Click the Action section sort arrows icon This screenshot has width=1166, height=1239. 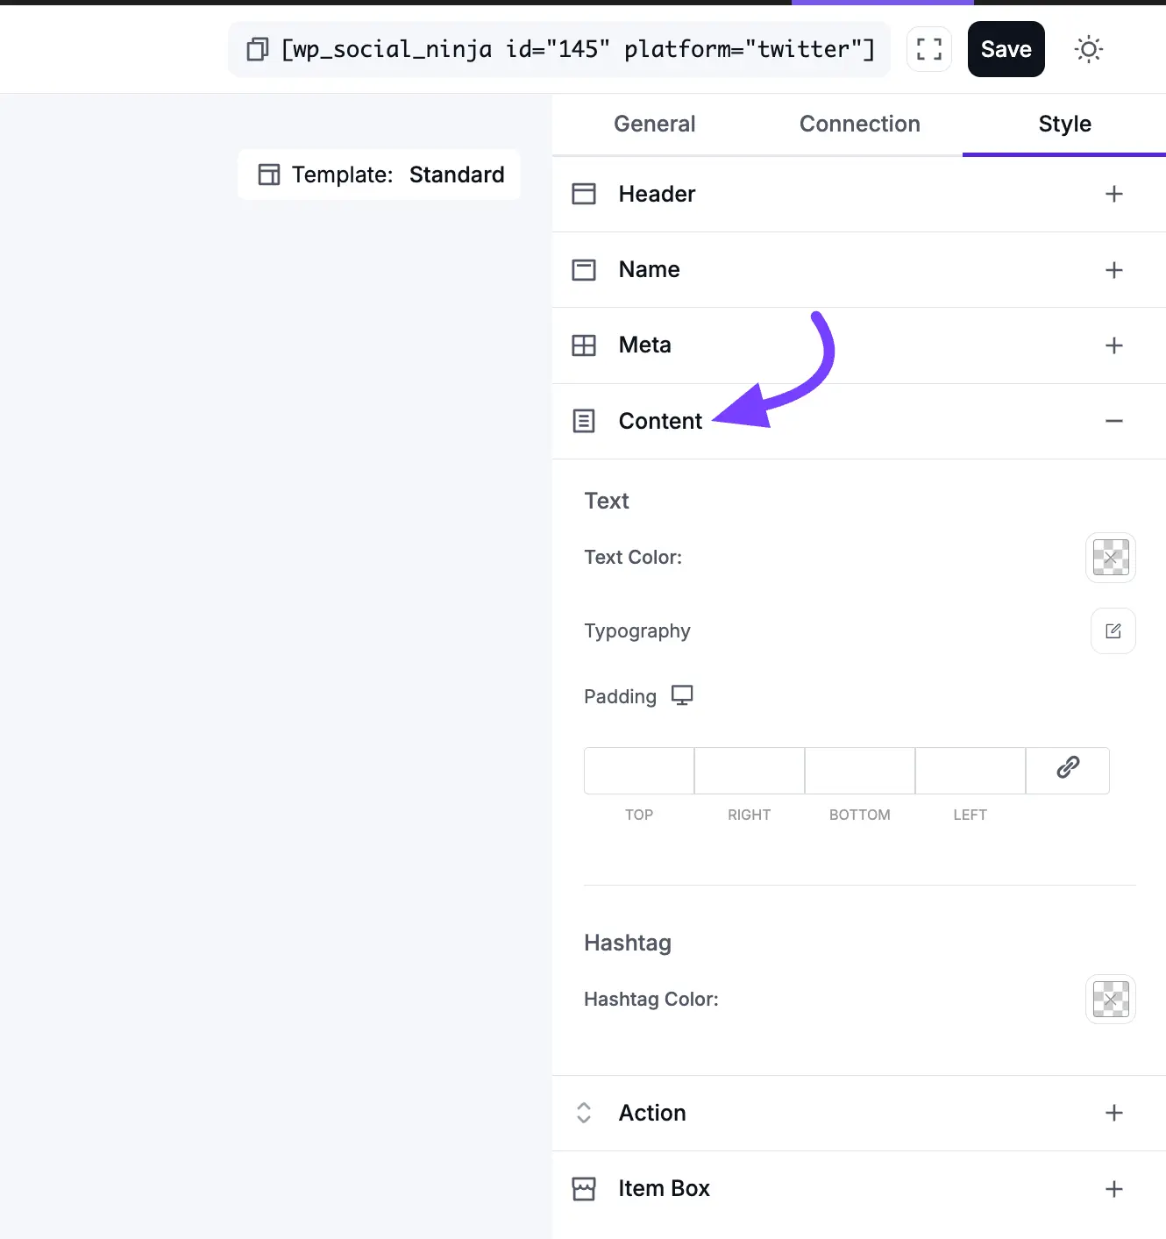click(584, 1112)
